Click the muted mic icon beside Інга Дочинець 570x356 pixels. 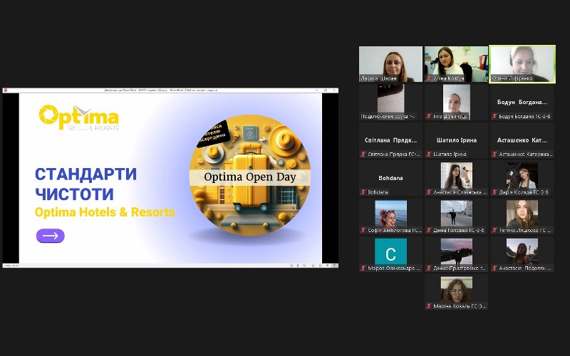coord(429,116)
